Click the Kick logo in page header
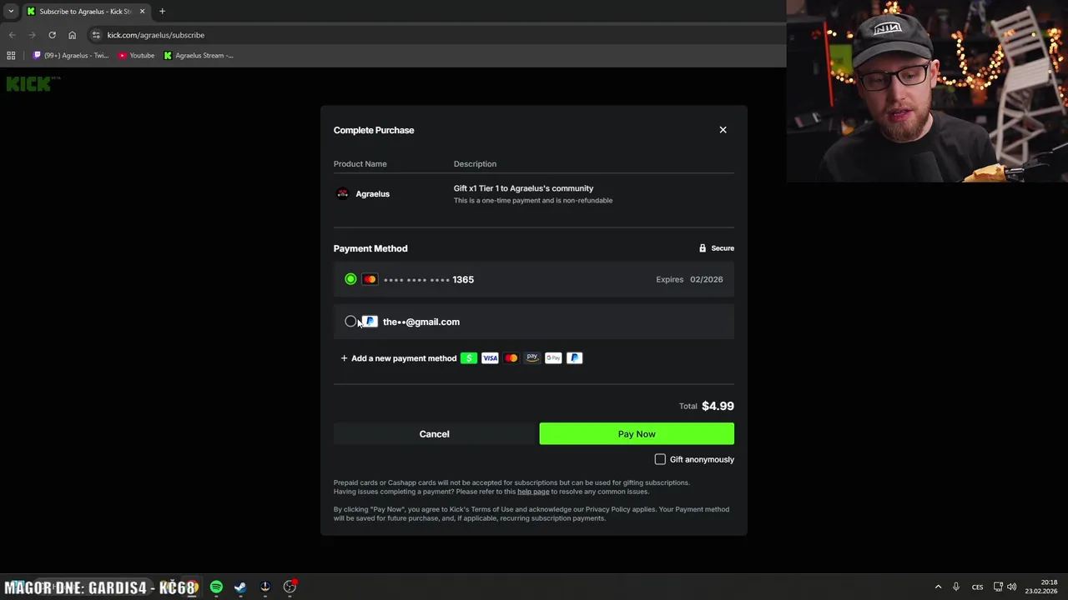The width and height of the screenshot is (1068, 600). pyautogui.click(x=33, y=83)
